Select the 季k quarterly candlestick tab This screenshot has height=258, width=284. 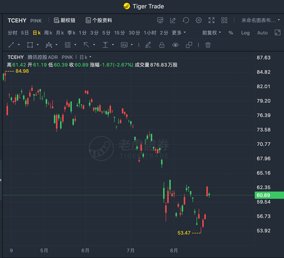click(71, 33)
